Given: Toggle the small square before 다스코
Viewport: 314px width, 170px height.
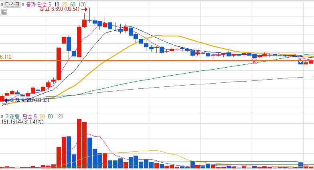Looking at the screenshot, I should click(x=2, y=4).
